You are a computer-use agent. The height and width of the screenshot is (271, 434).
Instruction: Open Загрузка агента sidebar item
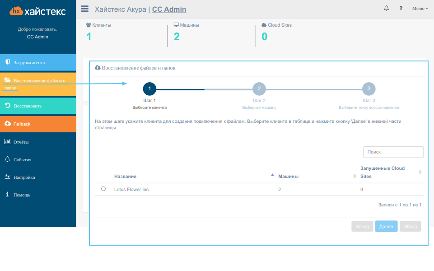38,63
